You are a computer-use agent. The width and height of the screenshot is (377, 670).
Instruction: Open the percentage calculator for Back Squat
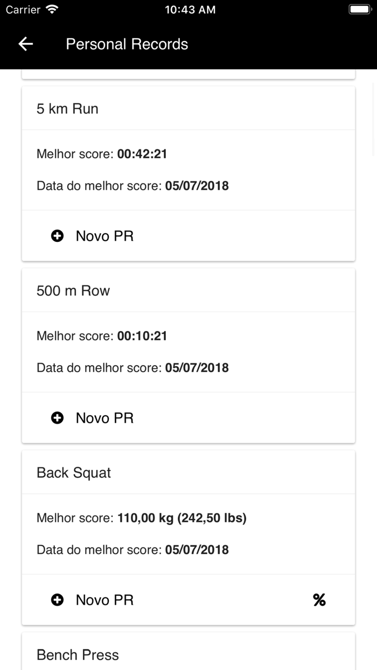tap(319, 599)
